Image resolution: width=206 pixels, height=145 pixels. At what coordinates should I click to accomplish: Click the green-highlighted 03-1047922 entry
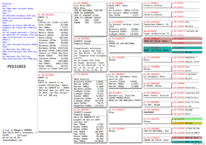[187, 119]
